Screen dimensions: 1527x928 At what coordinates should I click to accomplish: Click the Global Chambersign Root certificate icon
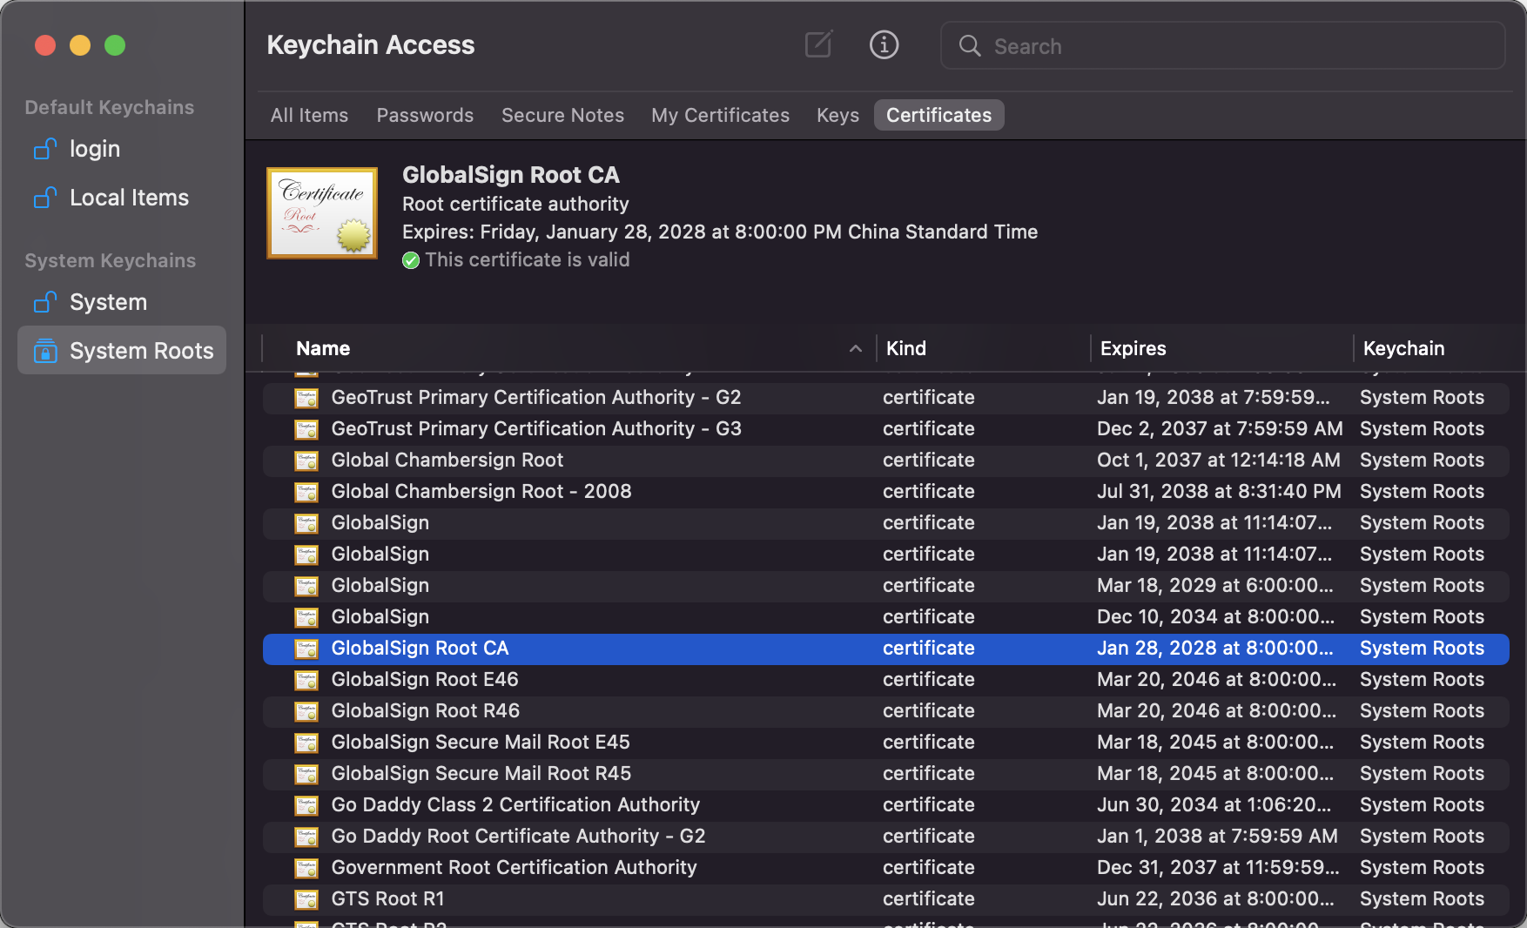pos(306,461)
